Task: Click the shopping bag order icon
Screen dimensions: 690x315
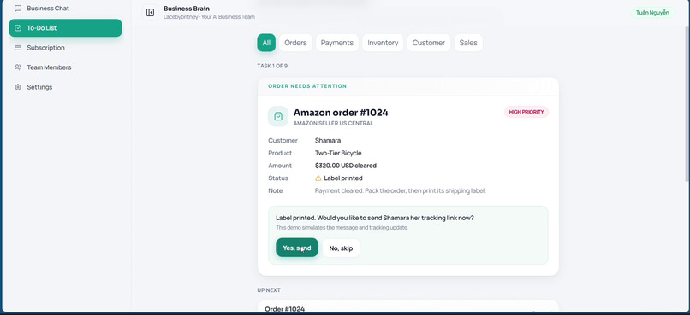Action: (x=278, y=116)
